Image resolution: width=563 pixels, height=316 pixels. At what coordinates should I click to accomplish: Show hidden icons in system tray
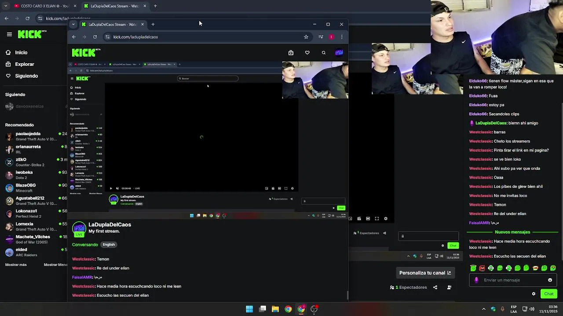[x=484, y=309]
